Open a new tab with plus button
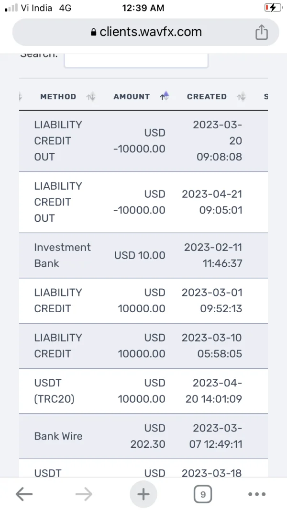The height and width of the screenshot is (511, 287). tap(143, 494)
